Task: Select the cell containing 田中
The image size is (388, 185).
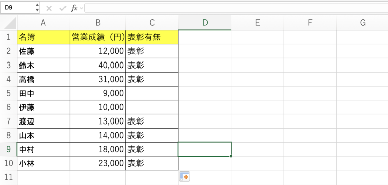Action: 43,93
